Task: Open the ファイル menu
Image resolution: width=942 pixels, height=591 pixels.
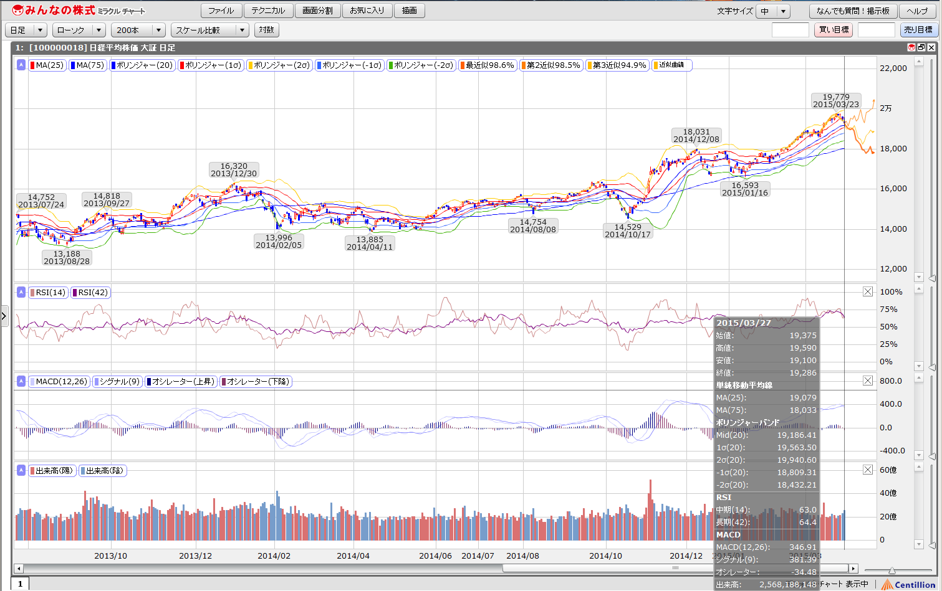Action: 221,11
